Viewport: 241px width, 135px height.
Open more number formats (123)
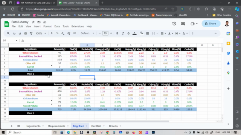(x=75, y=33)
